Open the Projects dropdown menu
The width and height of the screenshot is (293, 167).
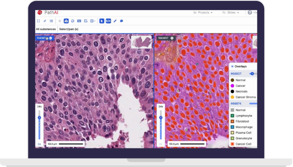(x=203, y=12)
